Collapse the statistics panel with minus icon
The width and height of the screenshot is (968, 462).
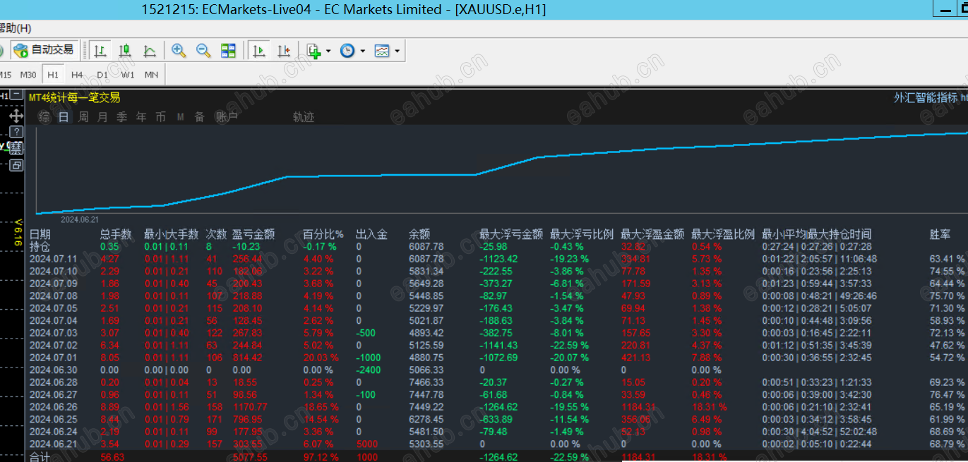pos(16,95)
